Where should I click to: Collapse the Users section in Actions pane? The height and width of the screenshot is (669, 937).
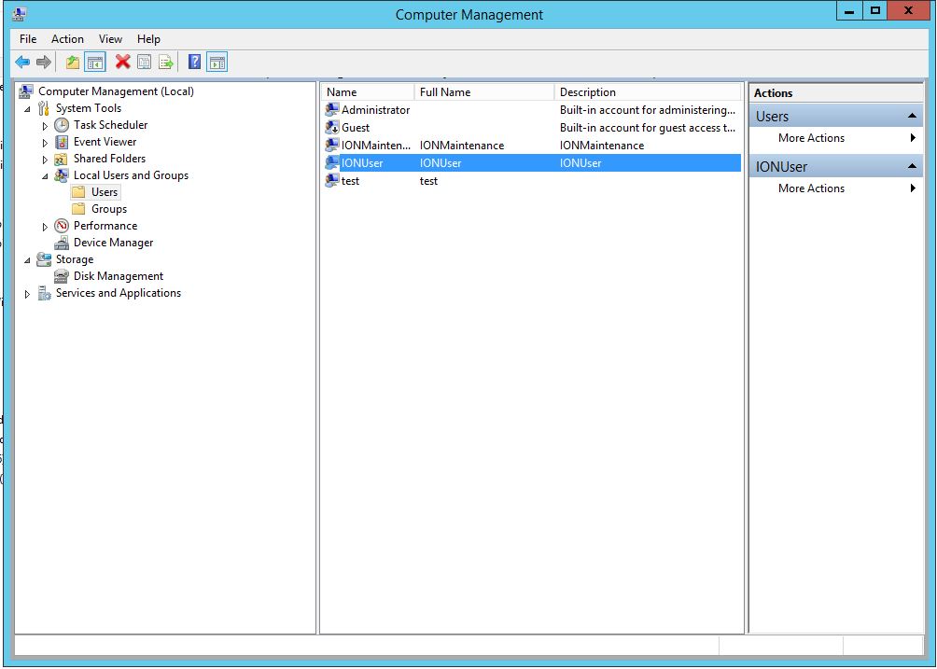(912, 116)
